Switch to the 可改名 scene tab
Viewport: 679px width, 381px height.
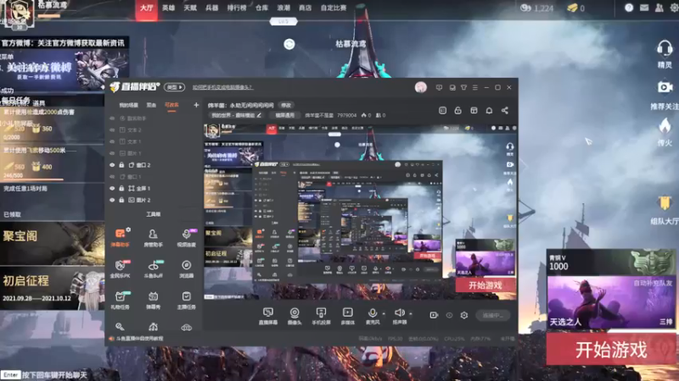tap(171, 105)
